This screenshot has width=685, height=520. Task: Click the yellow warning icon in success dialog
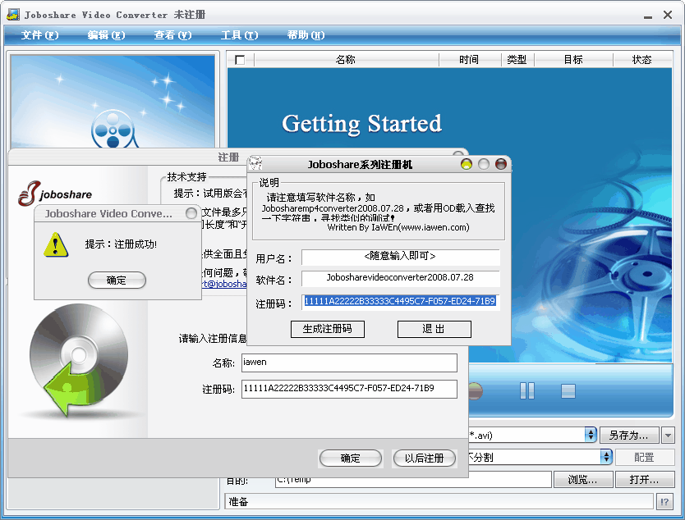point(55,244)
